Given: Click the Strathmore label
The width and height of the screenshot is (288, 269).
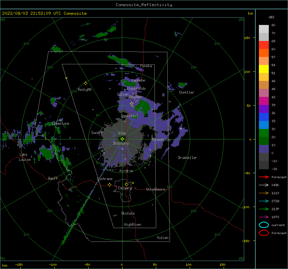Looking at the screenshot, I should pyautogui.click(x=156, y=189).
